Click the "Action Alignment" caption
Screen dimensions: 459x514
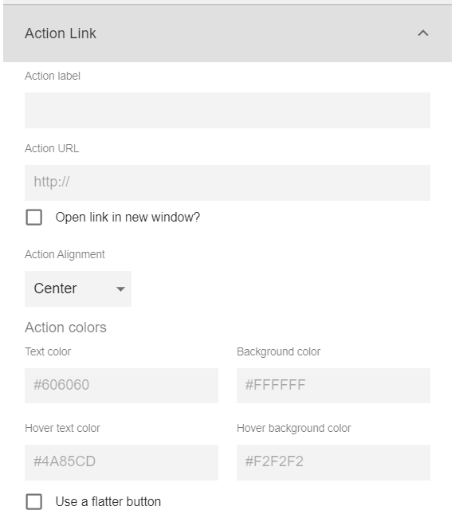tap(65, 255)
